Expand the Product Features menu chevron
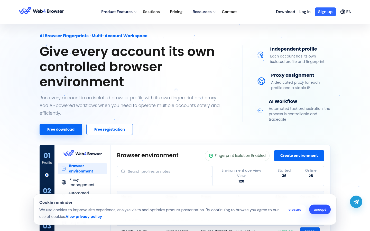This screenshot has height=231, width=370. pyautogui.click(x=136, y=12)
